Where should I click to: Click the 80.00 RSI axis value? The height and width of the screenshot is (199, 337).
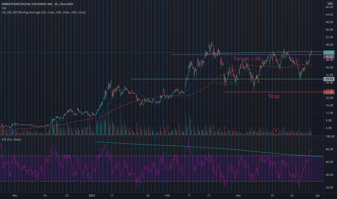[x=329, y=149]
